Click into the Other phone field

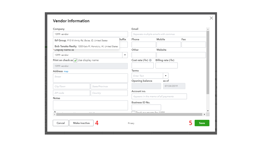tap(144, 55)
